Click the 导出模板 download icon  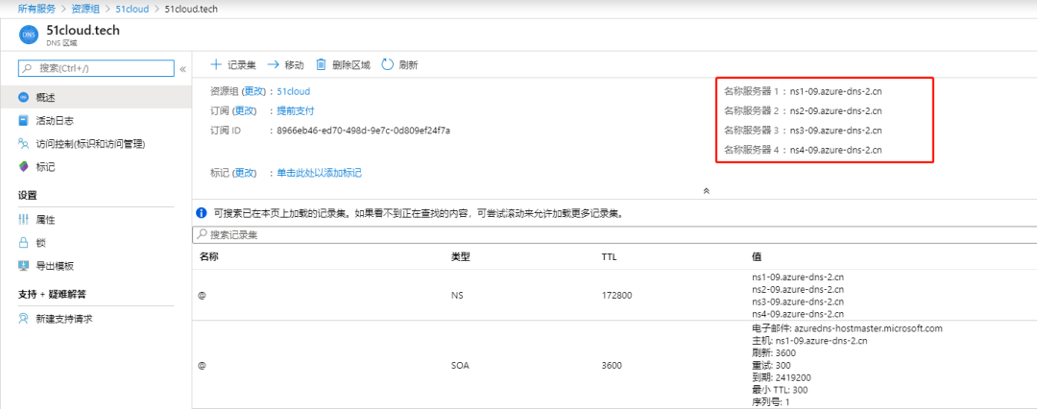(x=23, y=265)
